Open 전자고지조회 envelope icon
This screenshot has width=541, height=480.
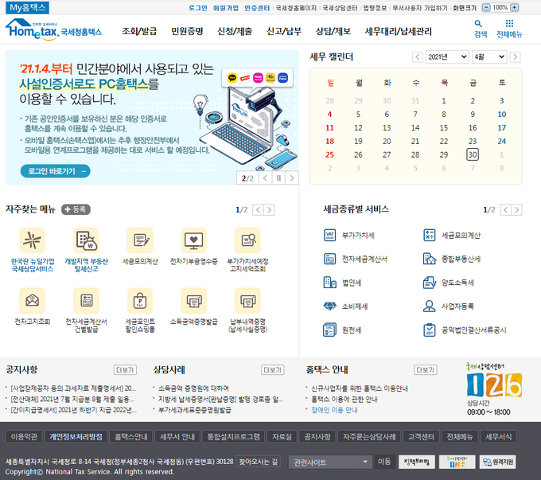point(33,300)
